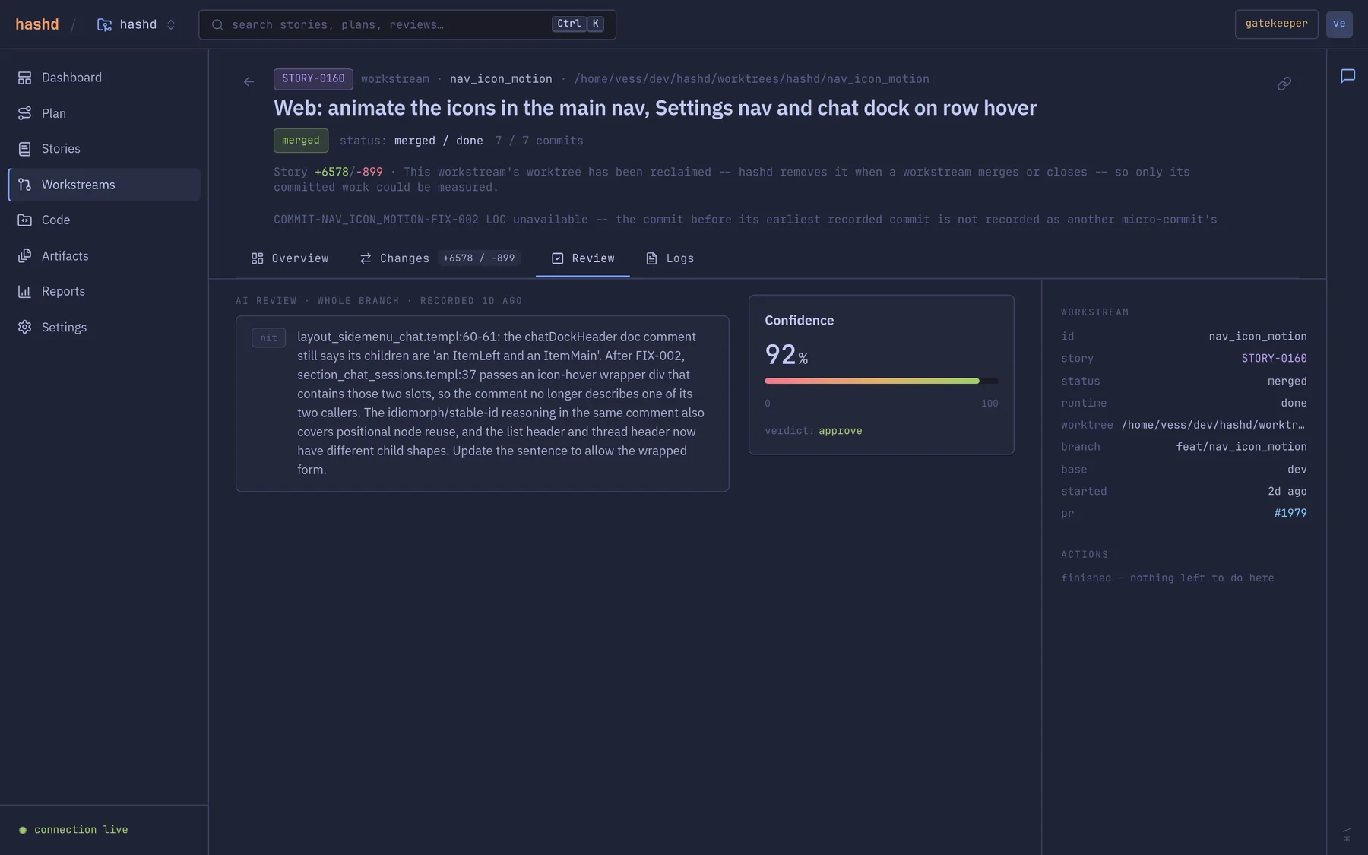Open the Reports chart icon
This screenshot has width=1368, height=855.
(24, 291)
